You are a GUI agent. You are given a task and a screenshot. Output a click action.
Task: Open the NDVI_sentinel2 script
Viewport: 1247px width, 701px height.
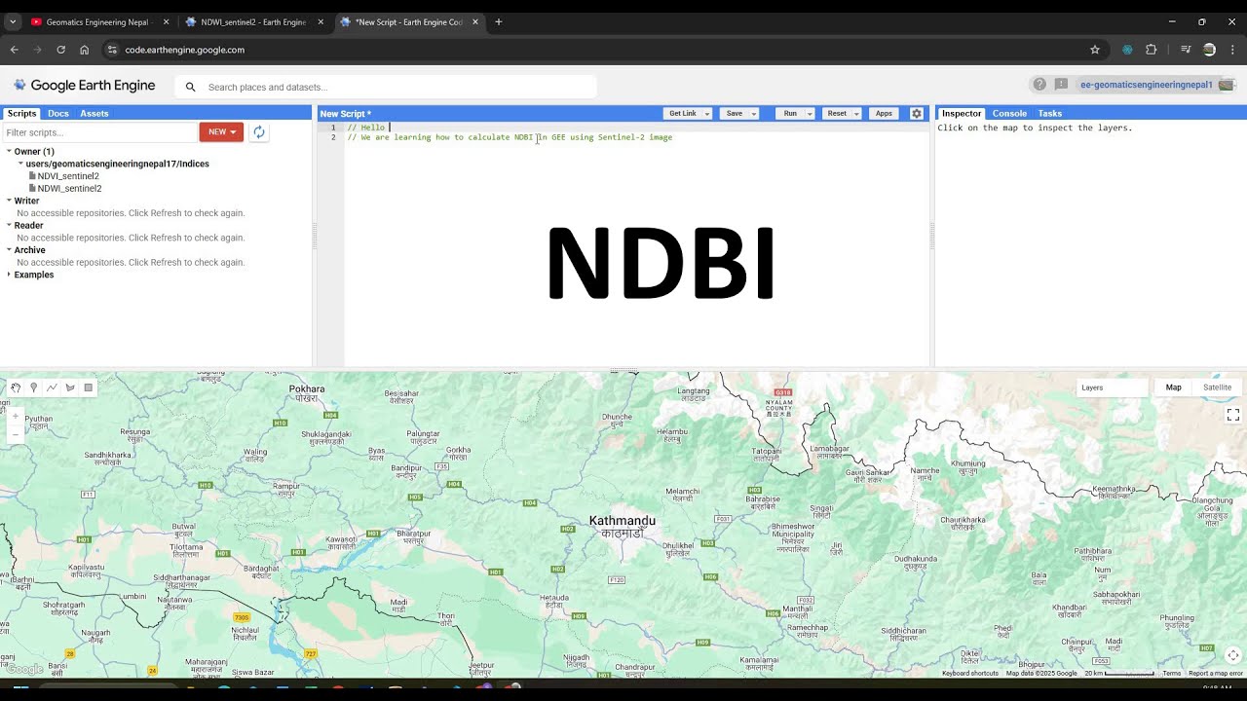68,176
